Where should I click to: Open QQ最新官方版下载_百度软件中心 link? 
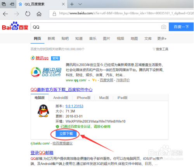pyautogui.click(x=61, y=90)
